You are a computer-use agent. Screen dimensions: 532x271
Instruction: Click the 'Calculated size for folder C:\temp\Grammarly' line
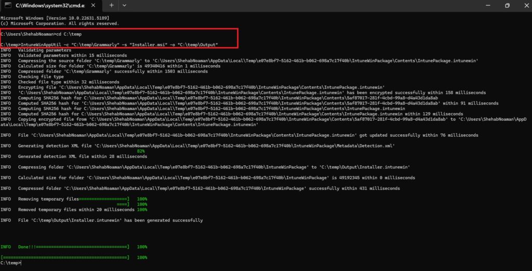point(111,66)
